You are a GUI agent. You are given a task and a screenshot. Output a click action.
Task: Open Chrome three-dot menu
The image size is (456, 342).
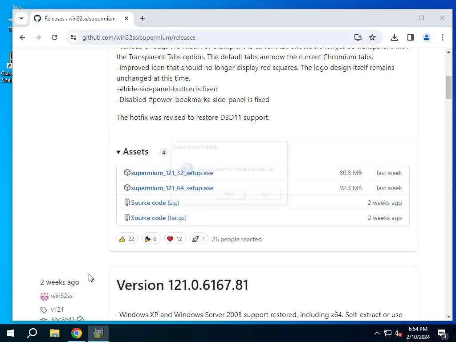pyautogui.click(x=442, y=37)
